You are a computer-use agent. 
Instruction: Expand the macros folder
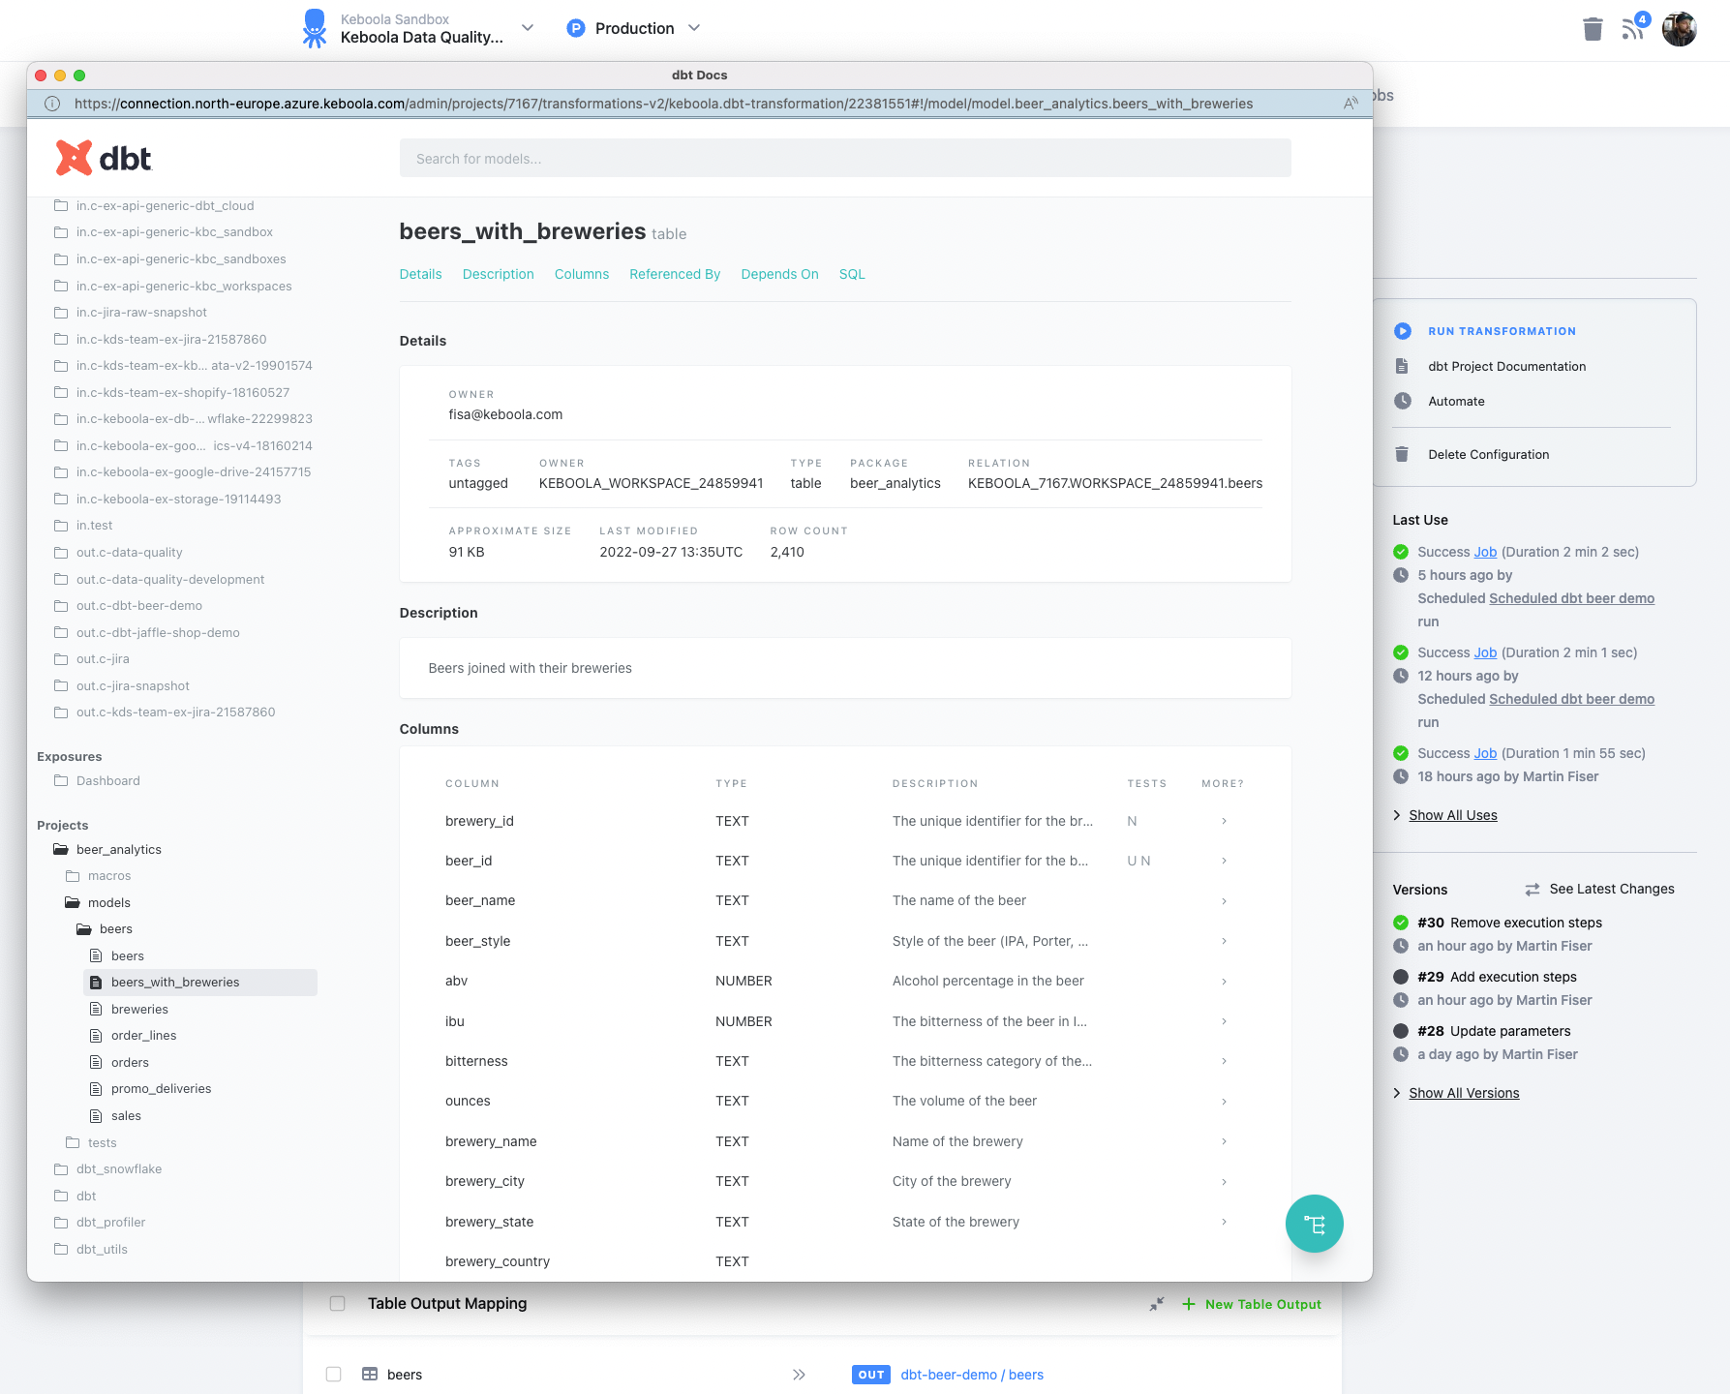(98, 875)
